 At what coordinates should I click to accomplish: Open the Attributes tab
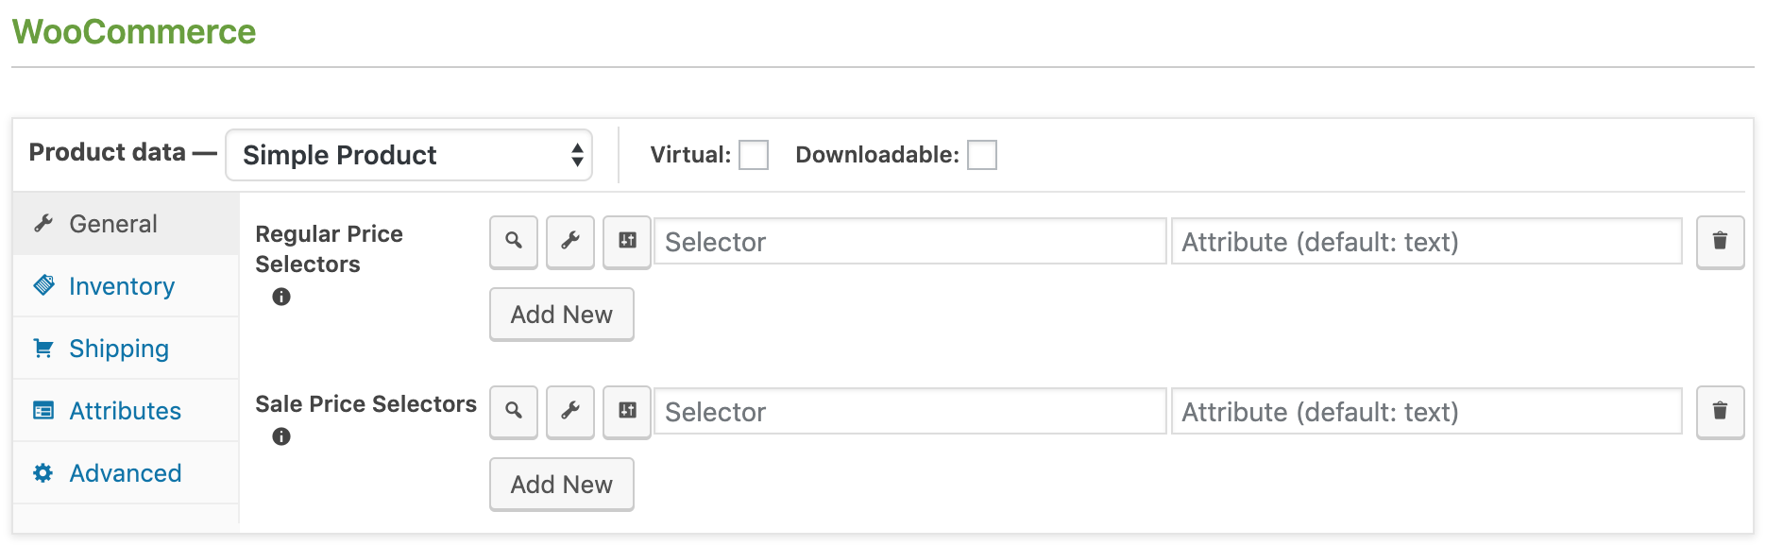[127, 411]
